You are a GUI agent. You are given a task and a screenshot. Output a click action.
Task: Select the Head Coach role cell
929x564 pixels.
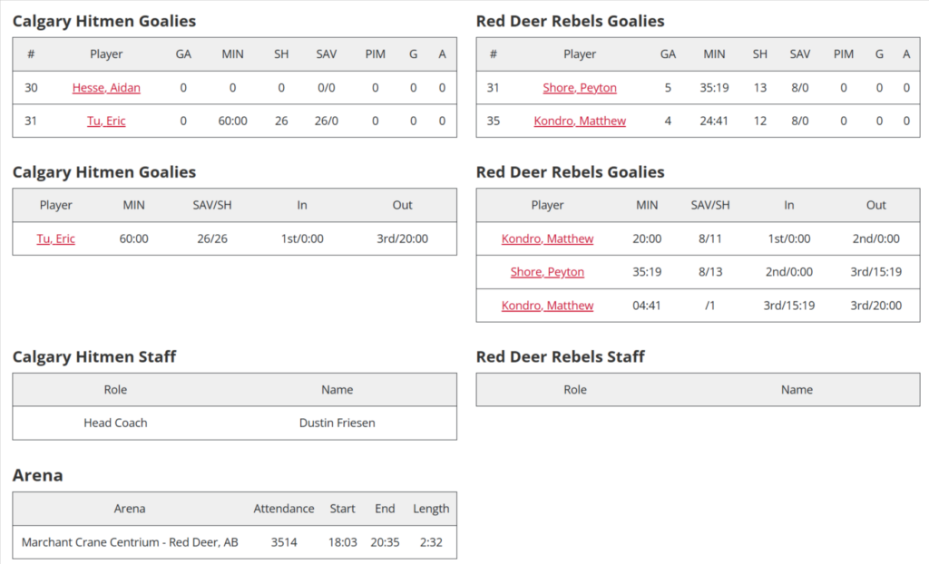click(x=115, y=423)
